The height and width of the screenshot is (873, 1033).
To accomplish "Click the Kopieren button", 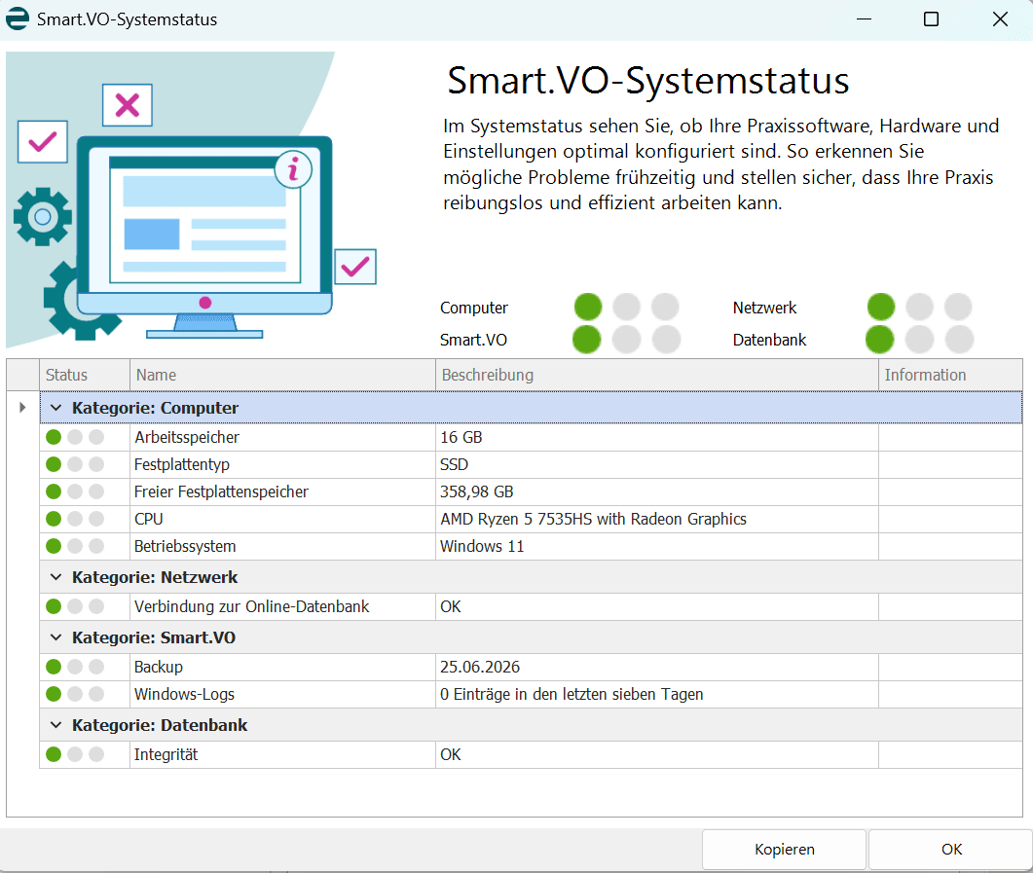I will [x=784, y=850].
